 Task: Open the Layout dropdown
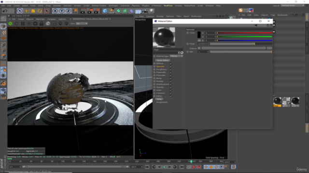tap(293, 5)
